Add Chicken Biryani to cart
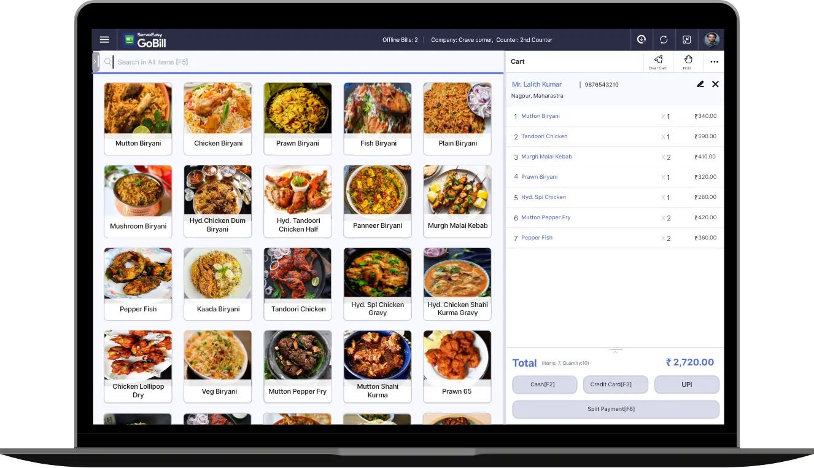The width and height of the screenshot is (814, 468). pyautogui.click(x=218, y=119)
